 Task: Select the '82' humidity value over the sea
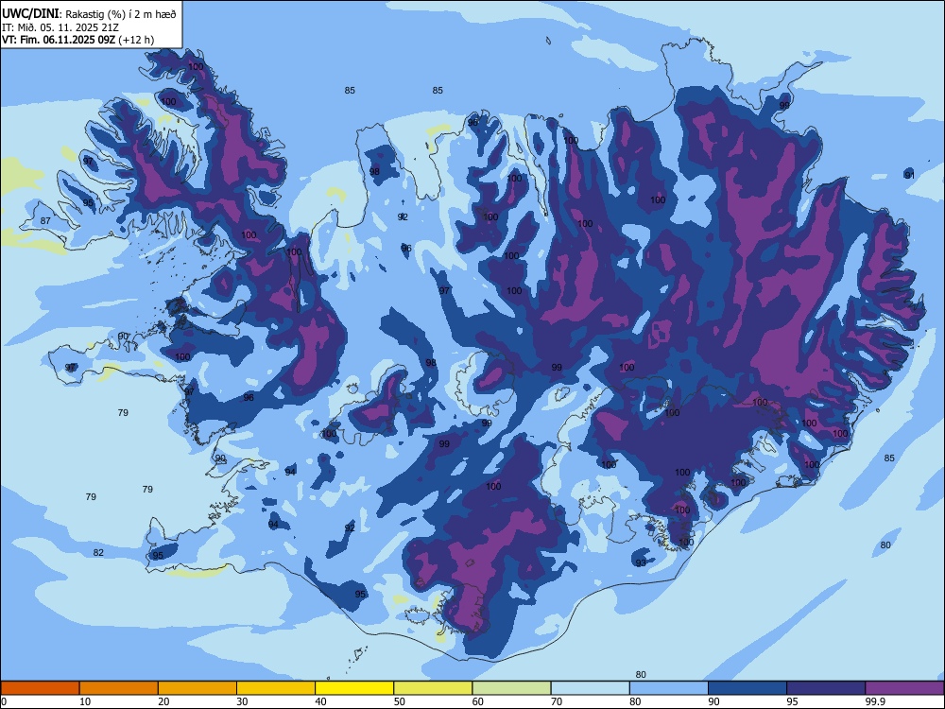click(98, 552)
